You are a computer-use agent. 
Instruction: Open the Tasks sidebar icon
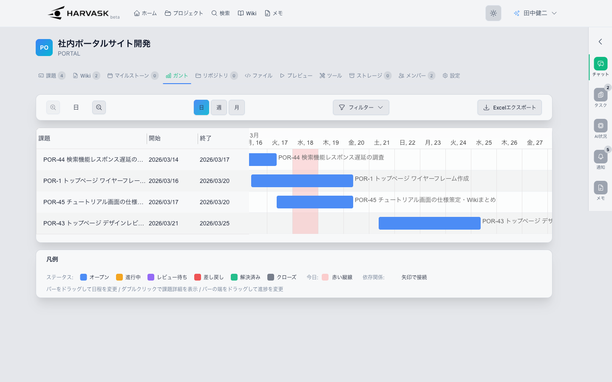(x=600, y=95)
